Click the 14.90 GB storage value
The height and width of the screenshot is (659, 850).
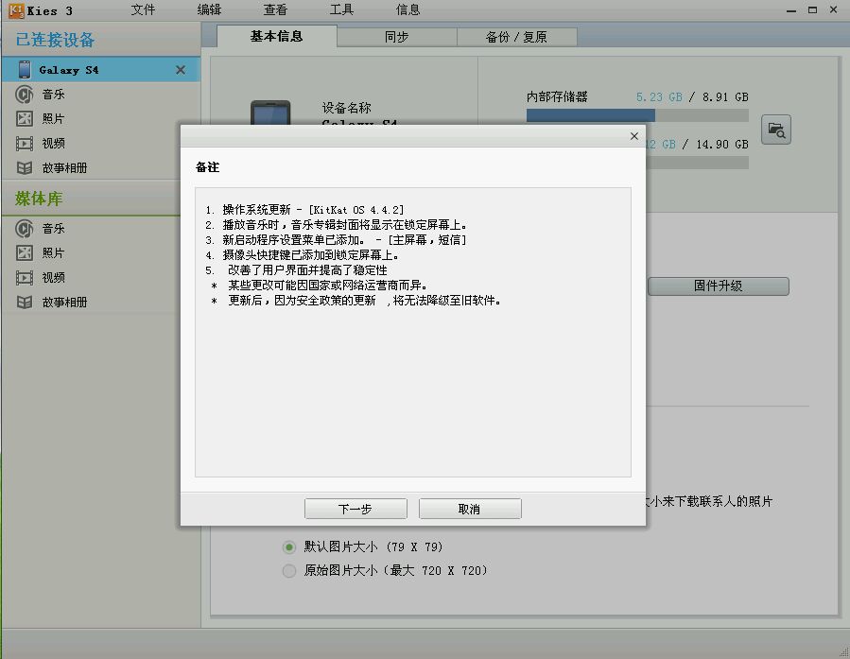(722, 144)
